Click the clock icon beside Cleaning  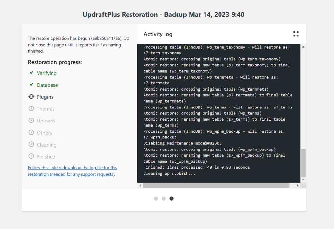[31, 144]
